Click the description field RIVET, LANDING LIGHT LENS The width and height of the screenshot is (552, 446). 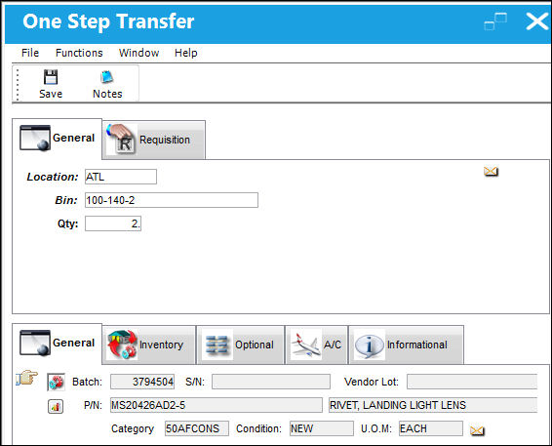[x=433, y=405]
